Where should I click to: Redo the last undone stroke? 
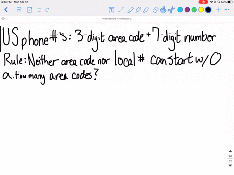click(47, 10)
